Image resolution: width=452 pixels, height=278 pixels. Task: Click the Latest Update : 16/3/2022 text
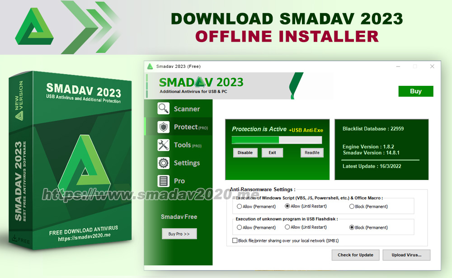[372, 166]
